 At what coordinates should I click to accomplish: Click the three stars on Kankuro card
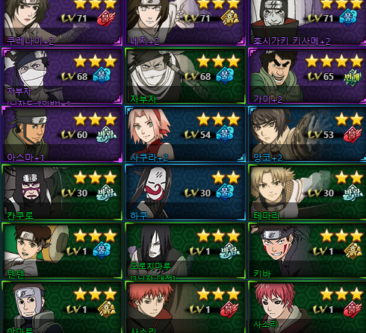click(96, 178)
